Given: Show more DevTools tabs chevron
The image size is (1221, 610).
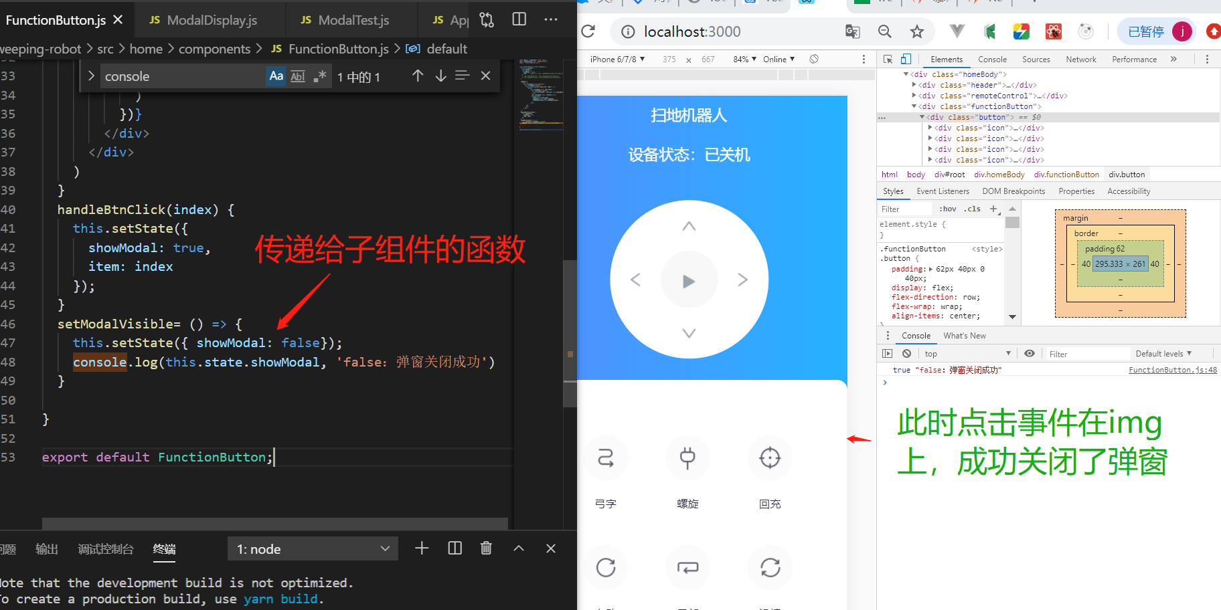Looking at the screenshot, I should [1173, 60].
